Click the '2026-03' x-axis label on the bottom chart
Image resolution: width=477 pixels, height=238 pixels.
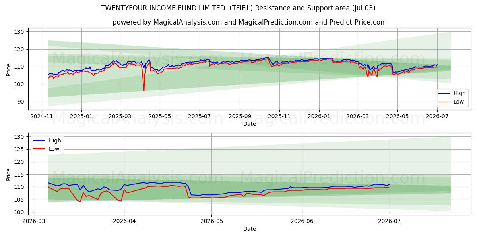(33, 222)
